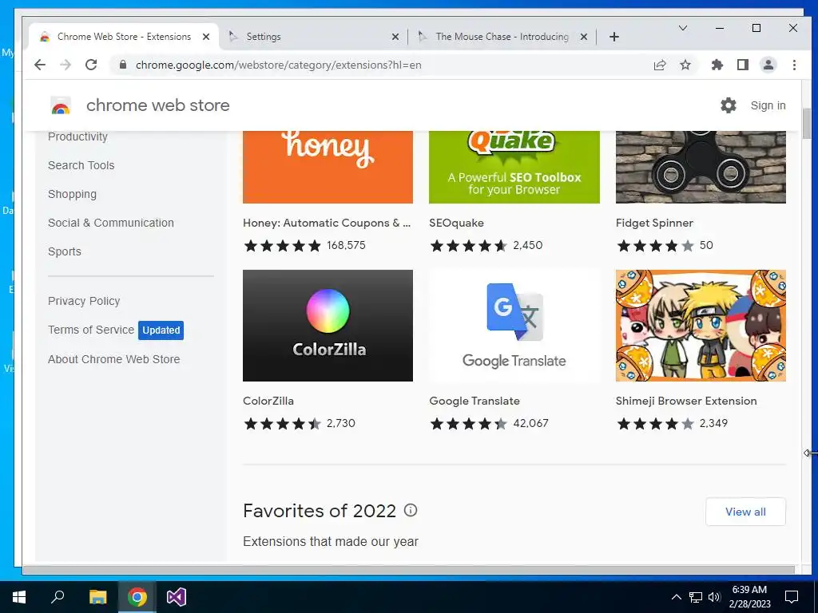818x613 pixels.
Task: Close the Chrome Web Store tab
Action: pyautogui.click(x=206, y=37)
